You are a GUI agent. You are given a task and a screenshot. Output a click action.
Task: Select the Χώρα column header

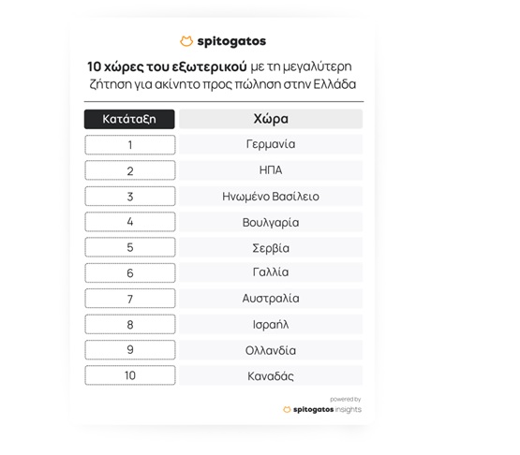click(x=271, y=119)
